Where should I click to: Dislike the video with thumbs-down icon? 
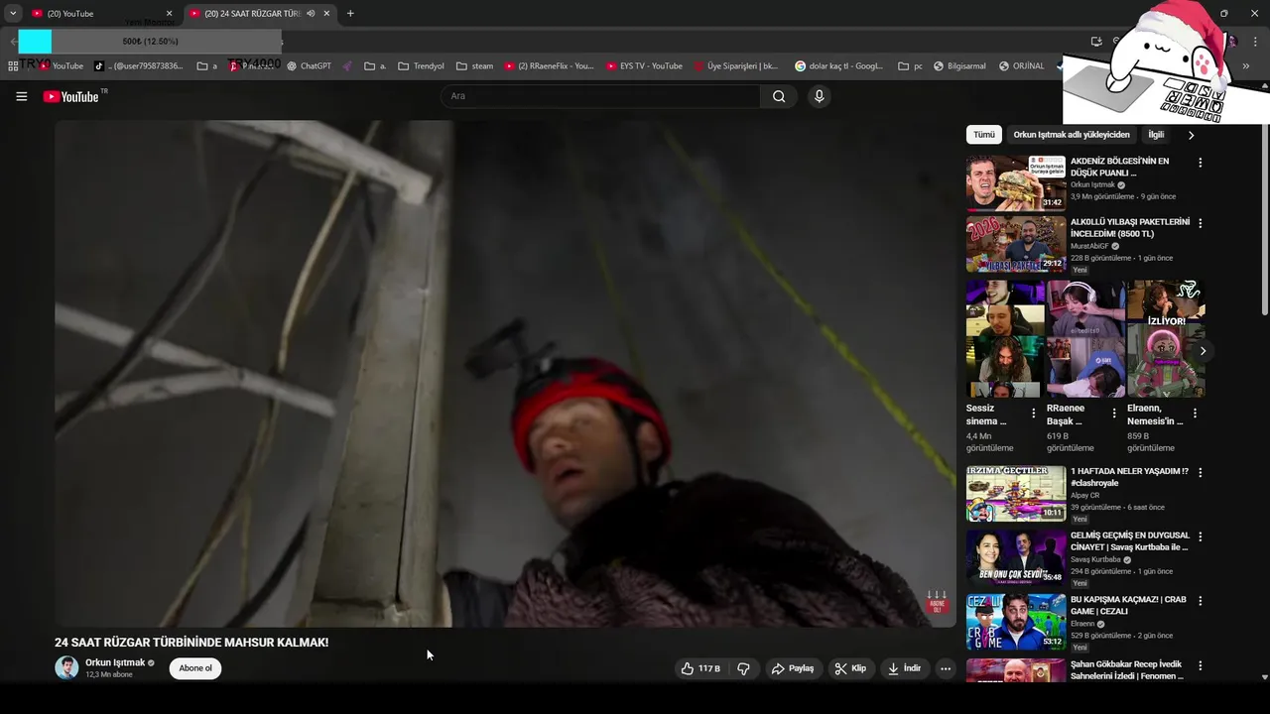[x=743, y=668]
